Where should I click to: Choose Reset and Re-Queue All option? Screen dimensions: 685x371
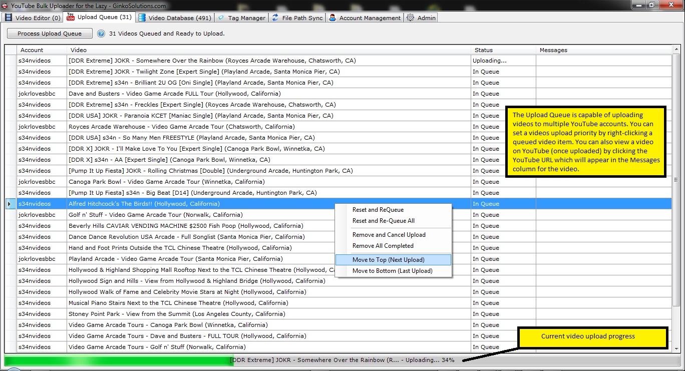(x=383, y=221)
